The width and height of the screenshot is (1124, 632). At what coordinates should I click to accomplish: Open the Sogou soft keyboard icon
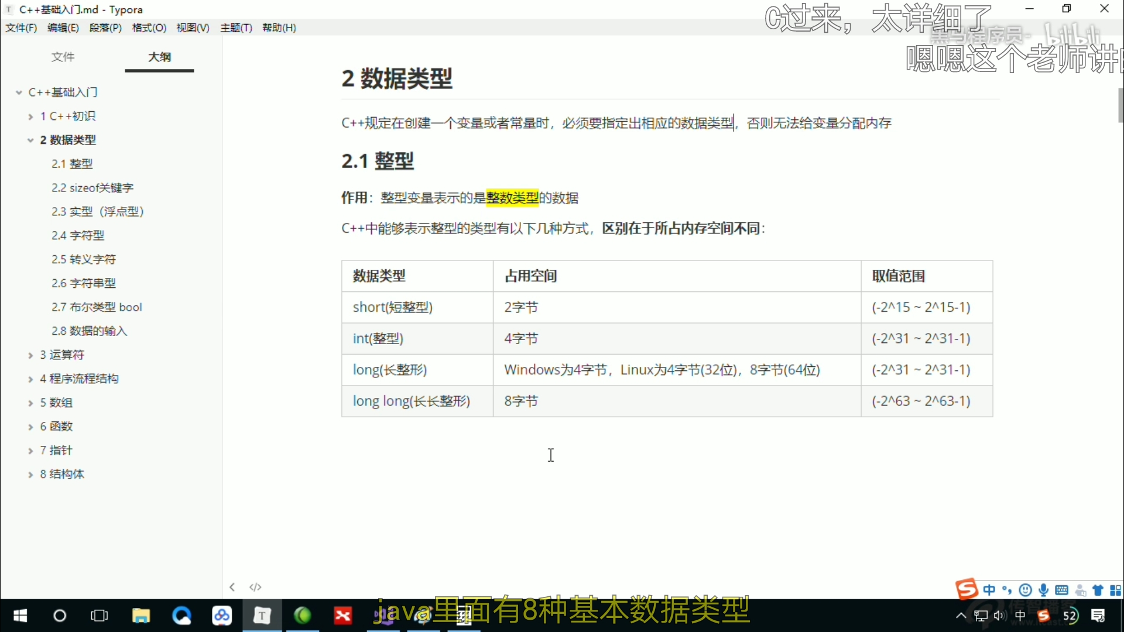(1062, 590)
